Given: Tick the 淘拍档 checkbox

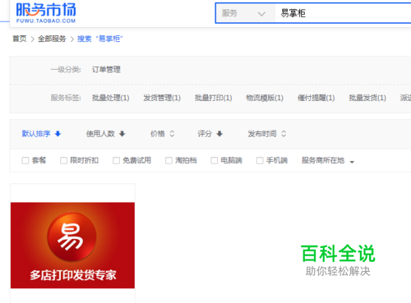Looking at the screenshot, I should pos(169,160).
